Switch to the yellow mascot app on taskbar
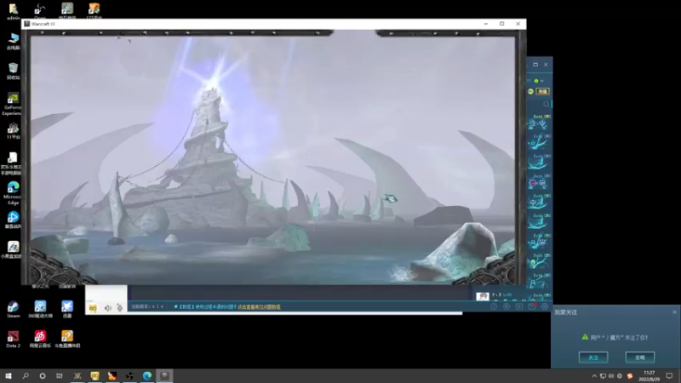The width and height of the screenshot is (681, 383). (x=94, y=376)
